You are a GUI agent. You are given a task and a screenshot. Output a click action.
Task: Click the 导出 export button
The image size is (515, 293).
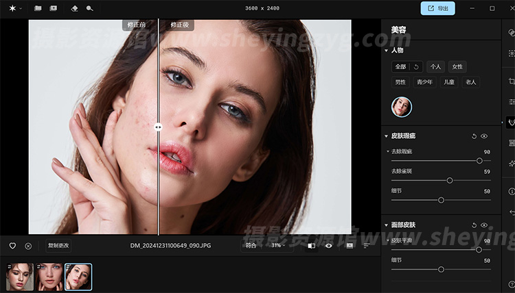click(437, 8)
